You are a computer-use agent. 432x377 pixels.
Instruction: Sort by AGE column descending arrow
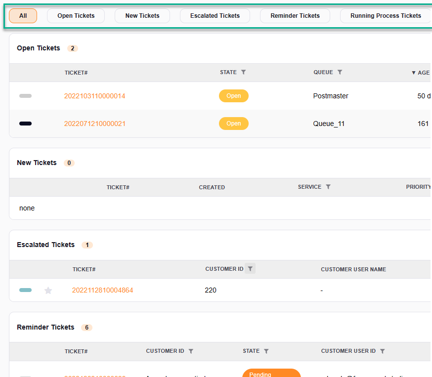414,73
